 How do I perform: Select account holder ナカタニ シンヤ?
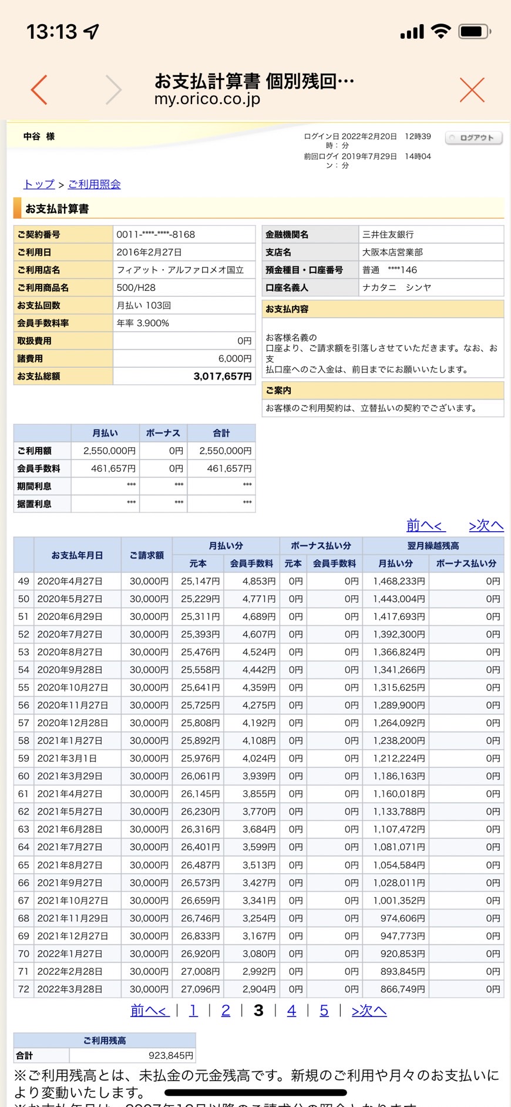(x=396, y=287)
